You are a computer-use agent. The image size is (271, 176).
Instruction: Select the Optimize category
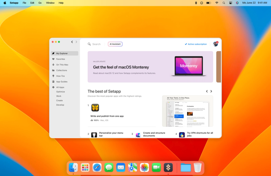click(x=60, y=92)
